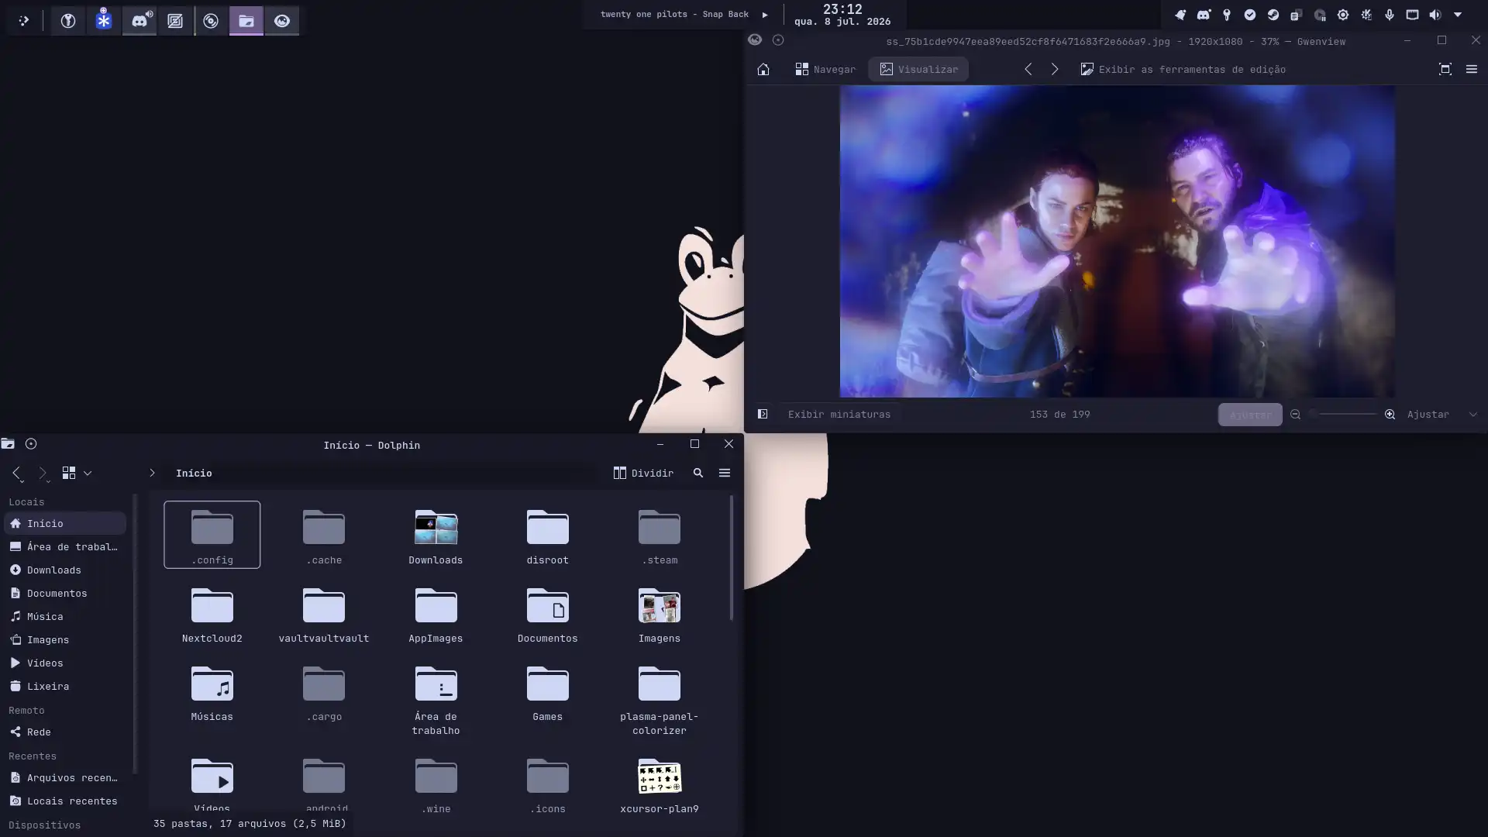Toggle Exibir as ferramentas de edição
This screenshot has width=1488, height=837.
click(x=1183, y=69)
